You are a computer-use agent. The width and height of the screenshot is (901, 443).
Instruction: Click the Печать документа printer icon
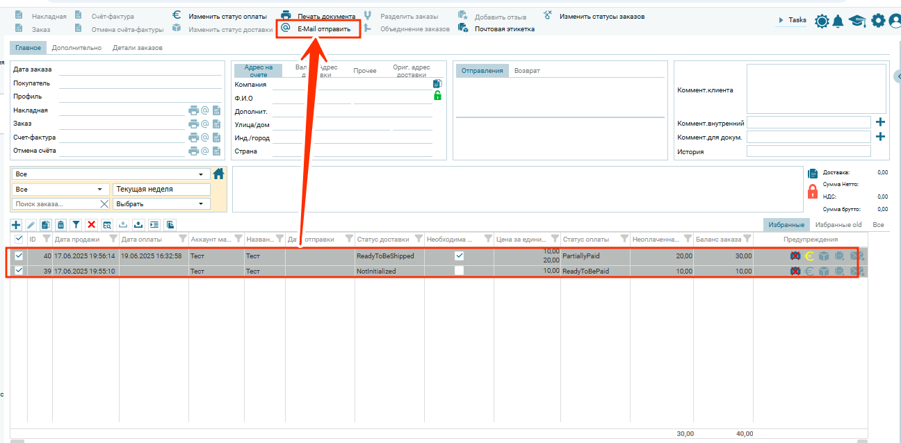click(286, 15)
